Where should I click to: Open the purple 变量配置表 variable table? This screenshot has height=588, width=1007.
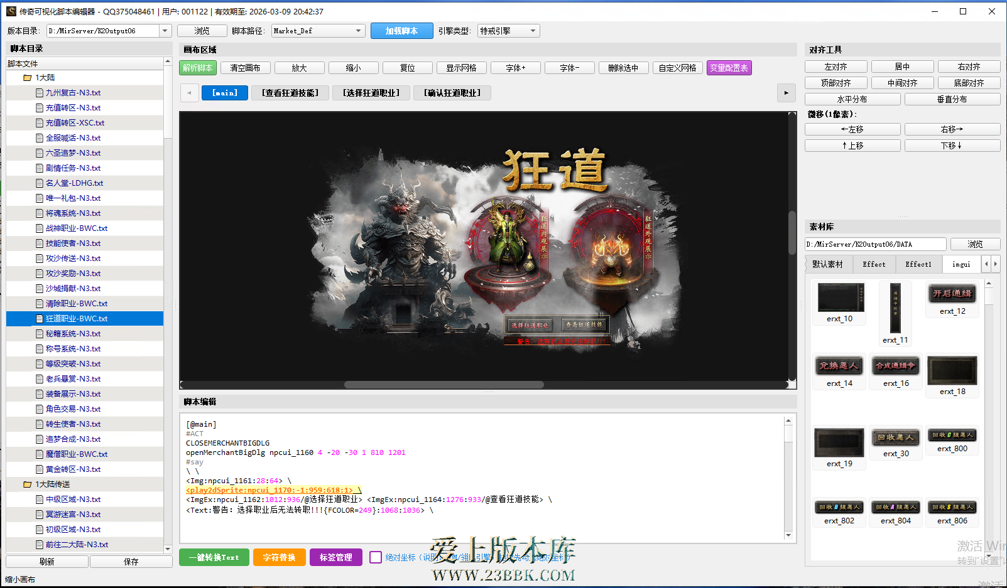[729, 67]
